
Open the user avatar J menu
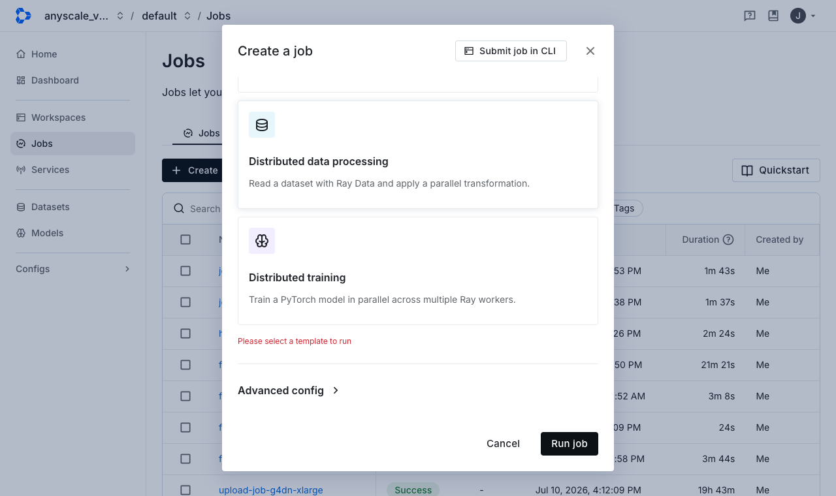803,16
